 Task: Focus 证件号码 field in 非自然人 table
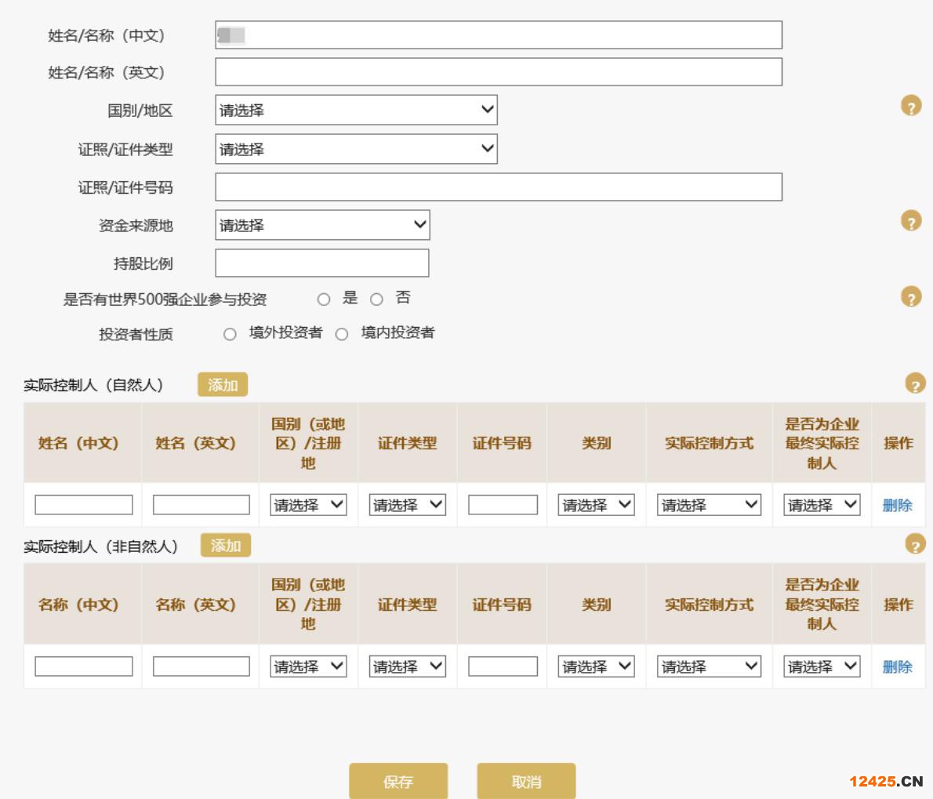click(503, 666)
